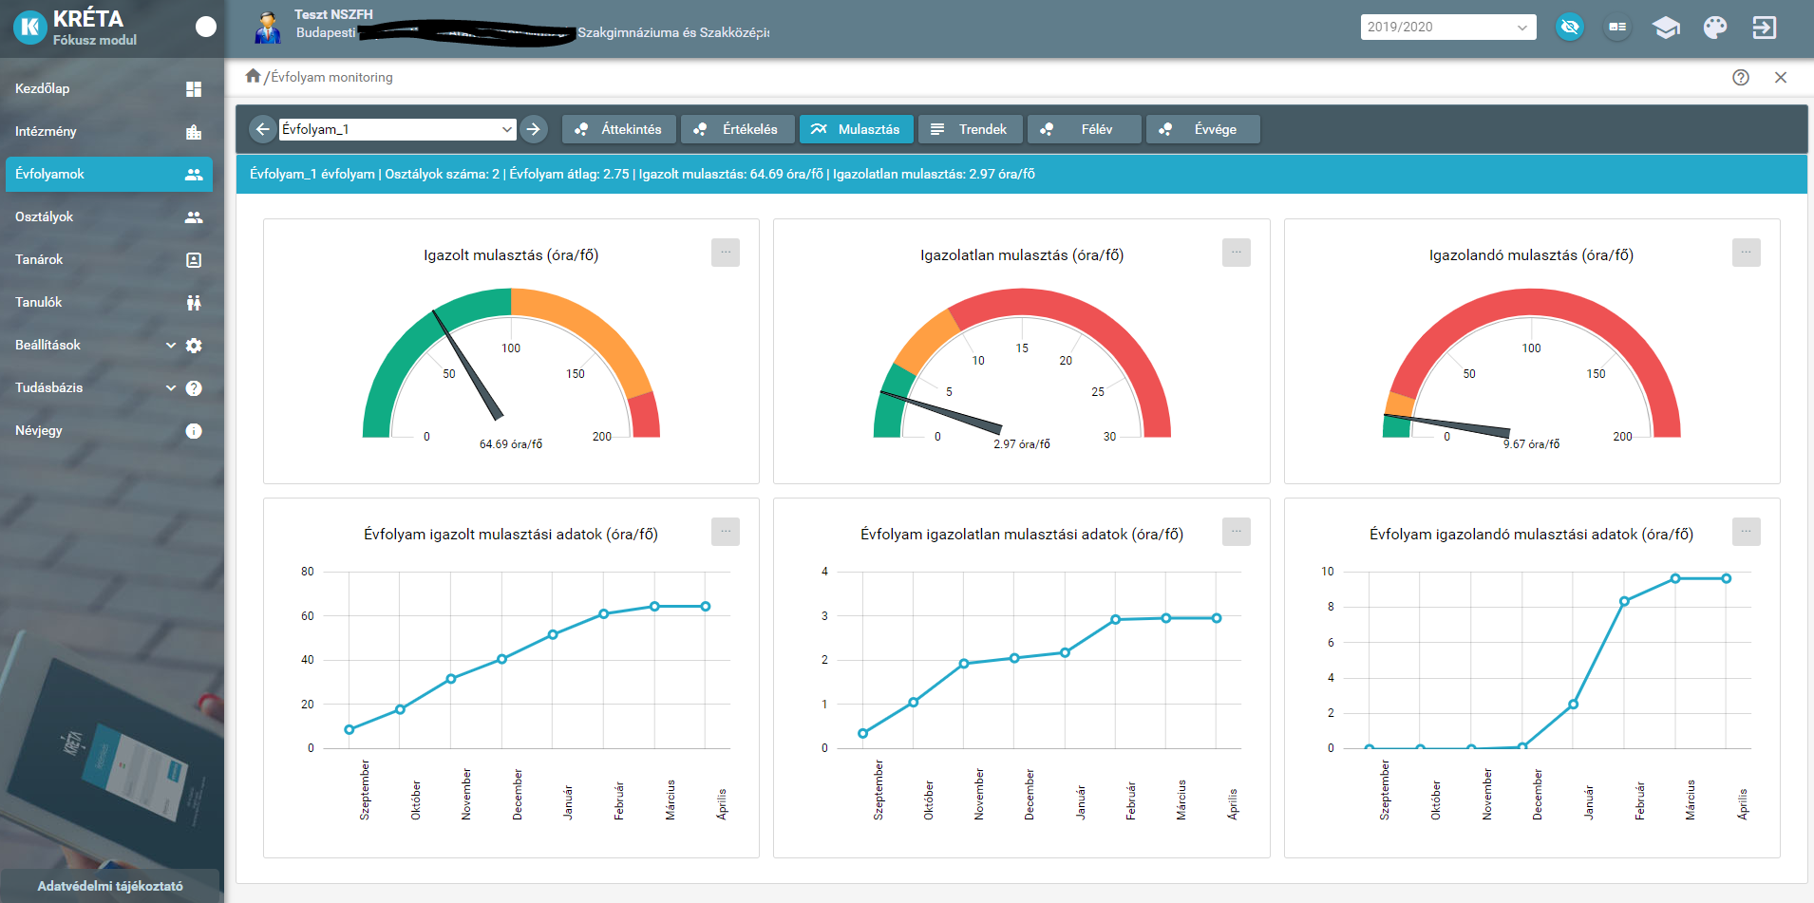Click the Beállítások gear icon

coord(194,346)
